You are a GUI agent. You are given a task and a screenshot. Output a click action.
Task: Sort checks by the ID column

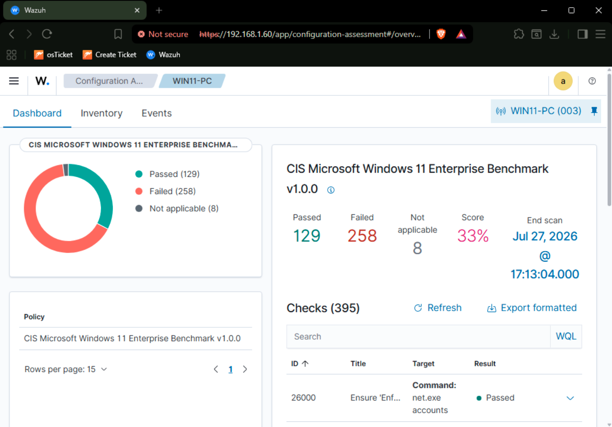[x=300, y=363]
